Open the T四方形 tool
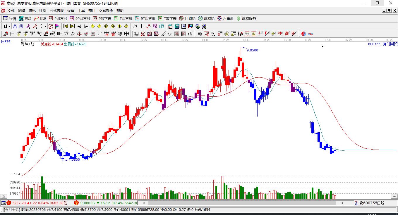Viewport: 398px width, 215px height. pos(123,18)
